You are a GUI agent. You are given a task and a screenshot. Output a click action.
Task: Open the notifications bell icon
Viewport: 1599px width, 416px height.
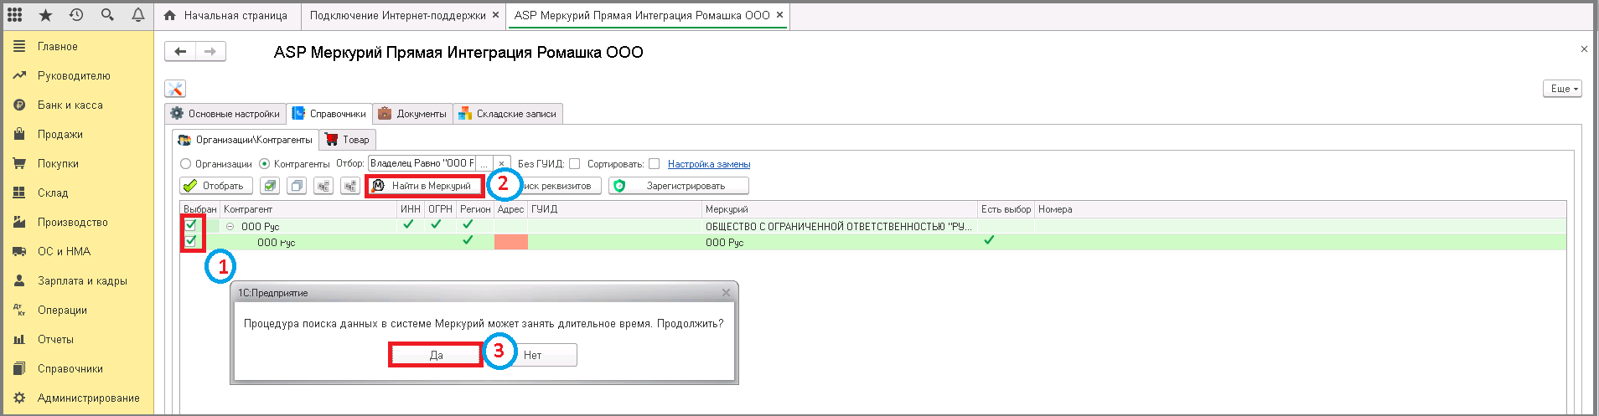pos(138,15)
